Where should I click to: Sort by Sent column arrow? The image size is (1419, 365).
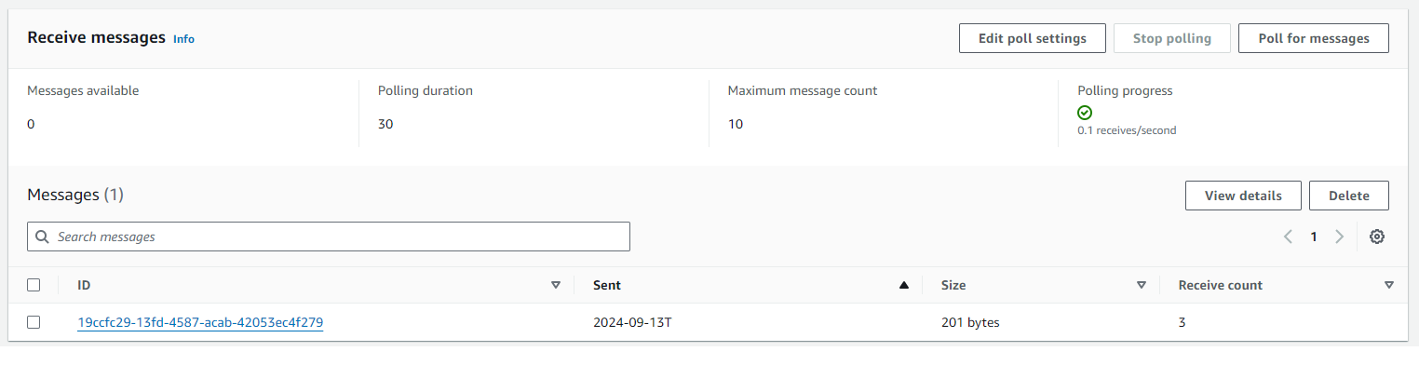point(903,286)
